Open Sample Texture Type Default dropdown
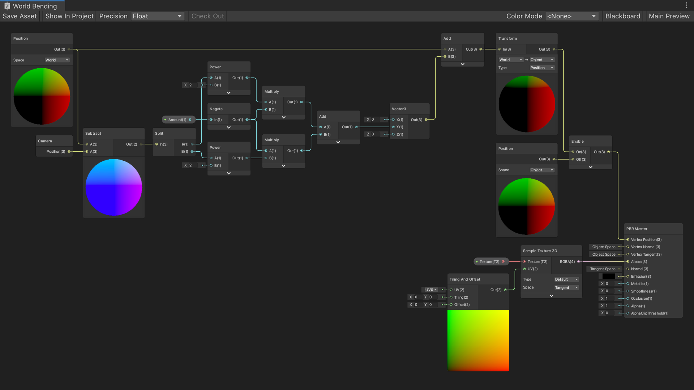 point(566,279)
